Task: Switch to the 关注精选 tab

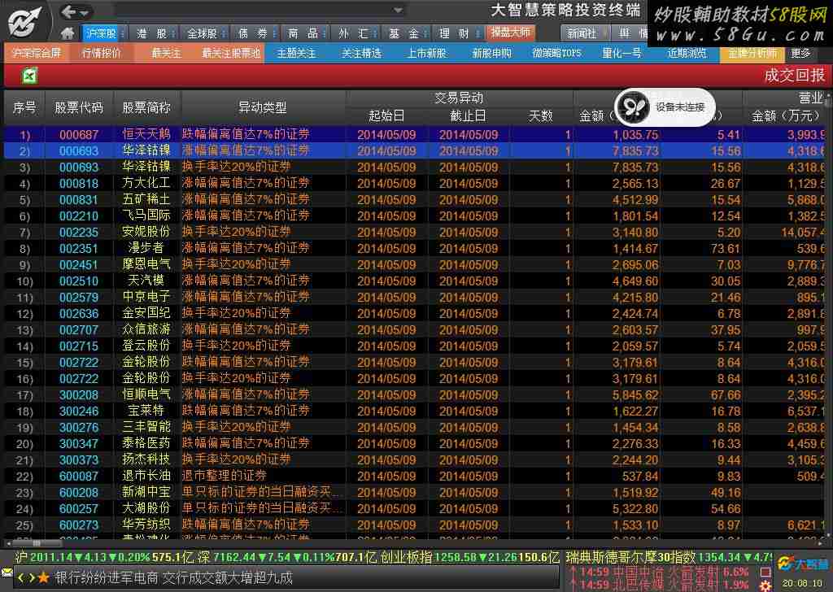Action: (x=362, y=54)
